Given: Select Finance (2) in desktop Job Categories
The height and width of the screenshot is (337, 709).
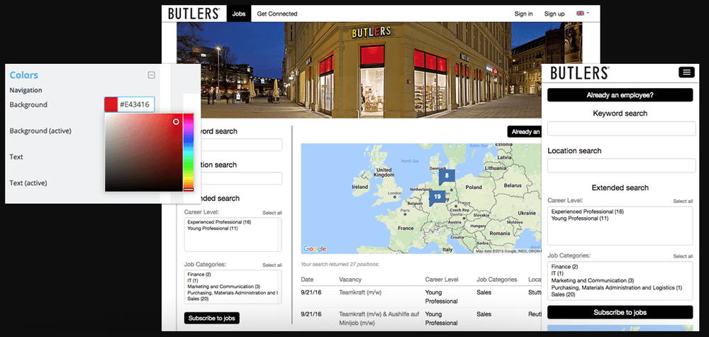Looking at the screenshot, I should (199, 275).
